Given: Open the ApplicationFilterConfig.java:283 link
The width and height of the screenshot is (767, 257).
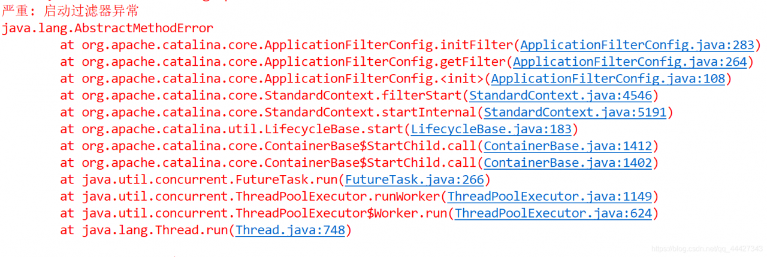Looking at the screenshot, I should coord(638,45).
